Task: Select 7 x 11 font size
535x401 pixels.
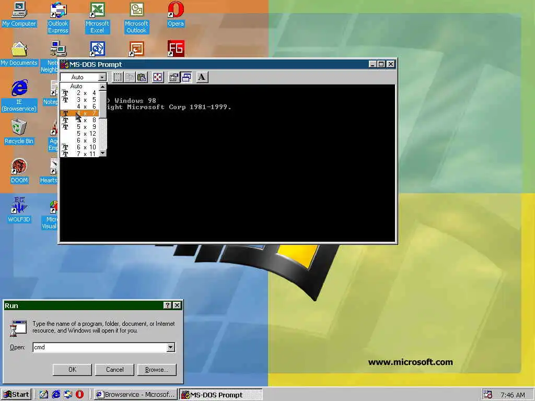Action: pyautogui.click(x=79, y=154)
